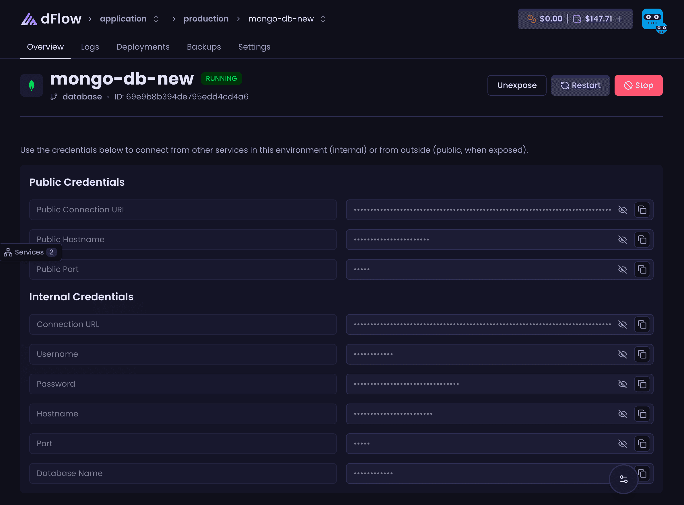Copy the Public Connection URL value
The image size is (684, 505).
pos(642,210)
